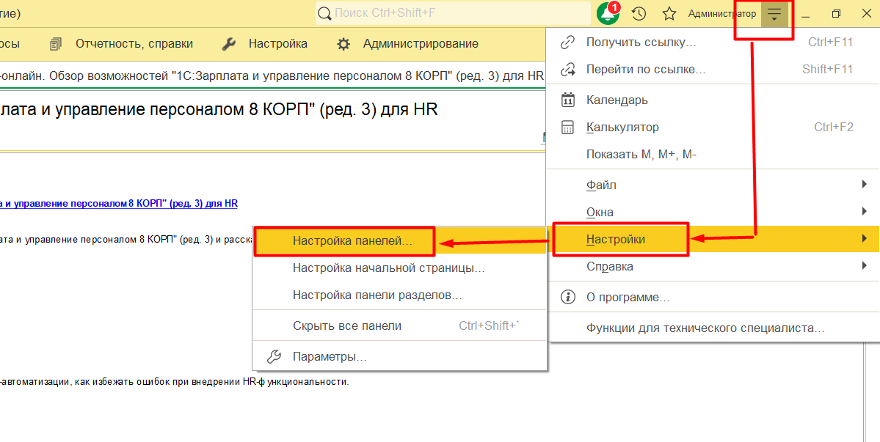880x442 pixels.
Task: Click the About program info icon
Action: (x=568, y=297)
